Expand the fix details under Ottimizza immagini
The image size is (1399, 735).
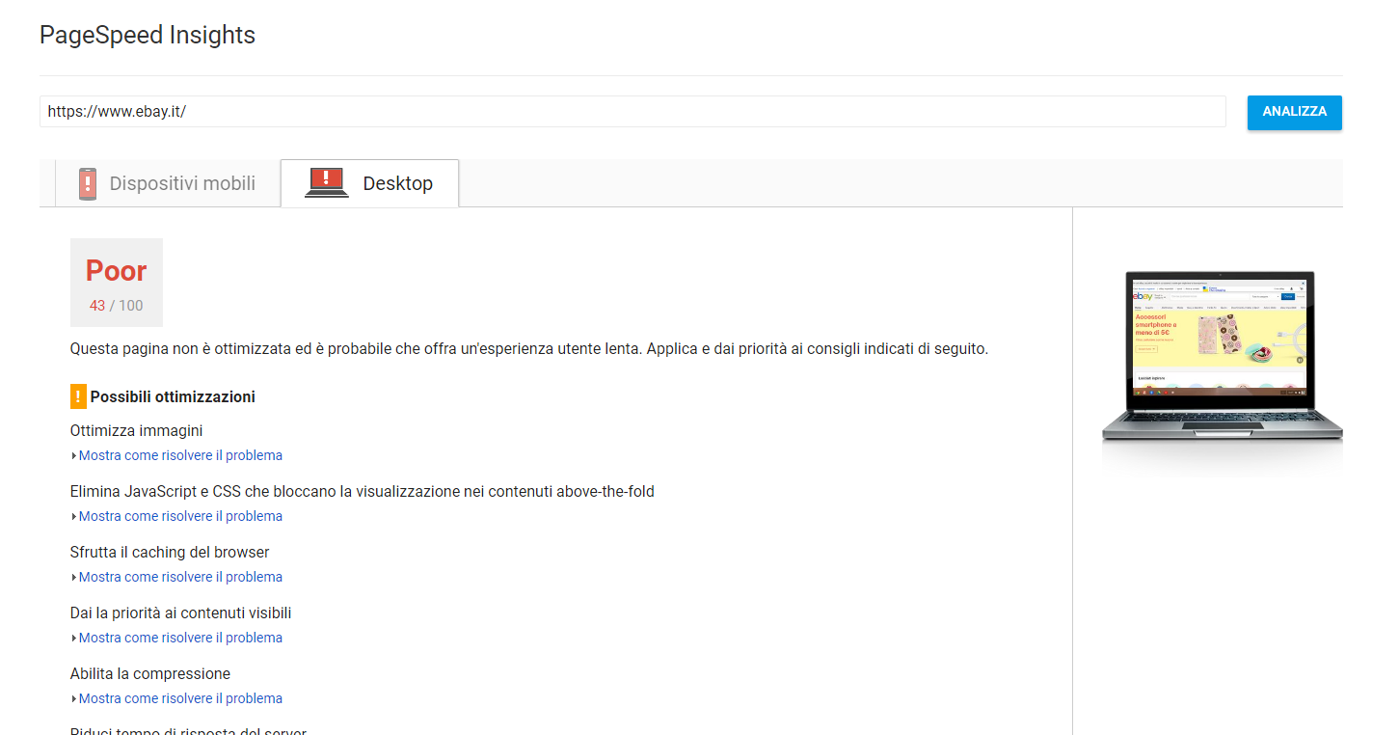pos(180,455)
